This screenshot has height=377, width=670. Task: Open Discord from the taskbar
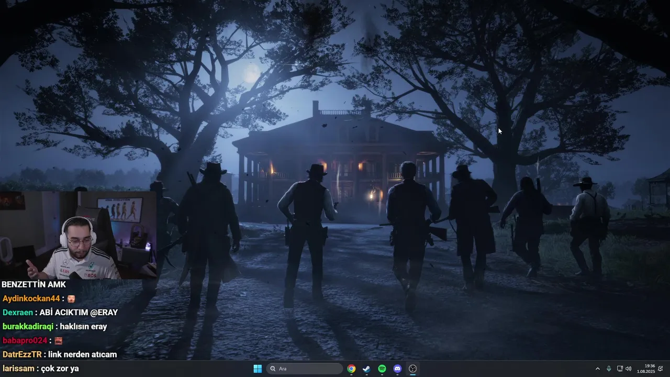(397, 369)
